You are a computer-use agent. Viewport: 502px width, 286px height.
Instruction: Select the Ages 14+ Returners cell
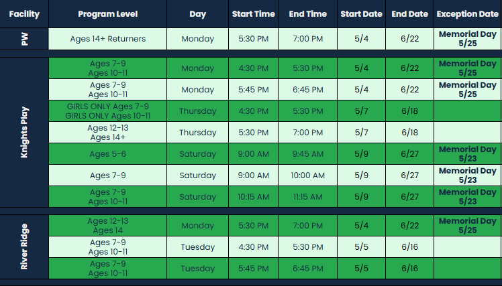pyautogui.click(x=107, y=39)
